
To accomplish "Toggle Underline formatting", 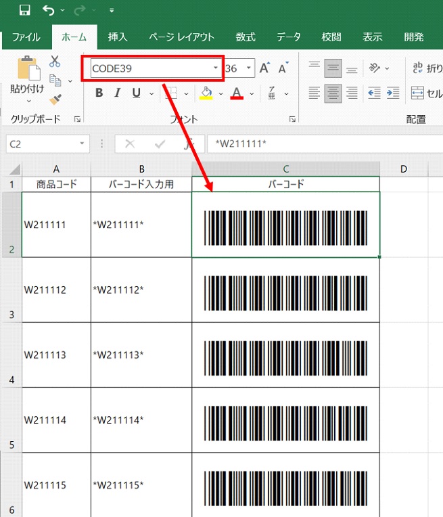I will coord(137,93).
